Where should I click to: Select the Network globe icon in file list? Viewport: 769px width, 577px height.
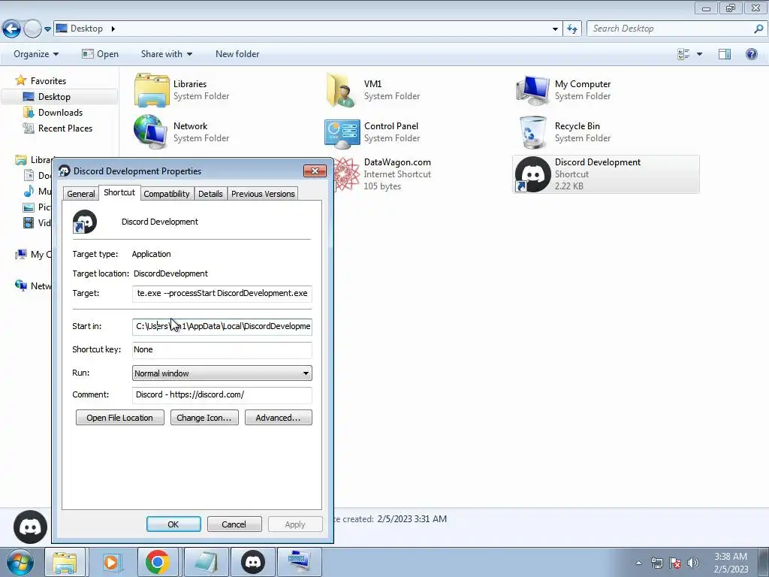150,132
